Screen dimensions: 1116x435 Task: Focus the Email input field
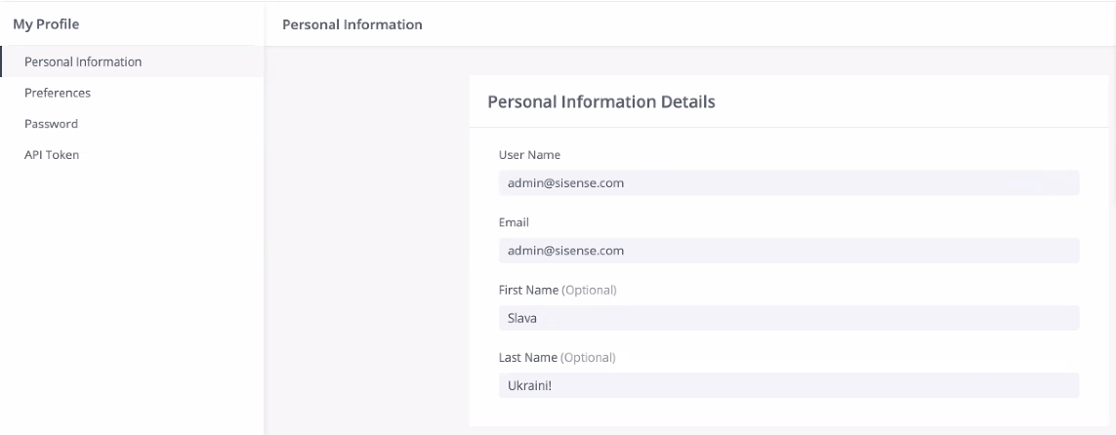pos(789,251)
